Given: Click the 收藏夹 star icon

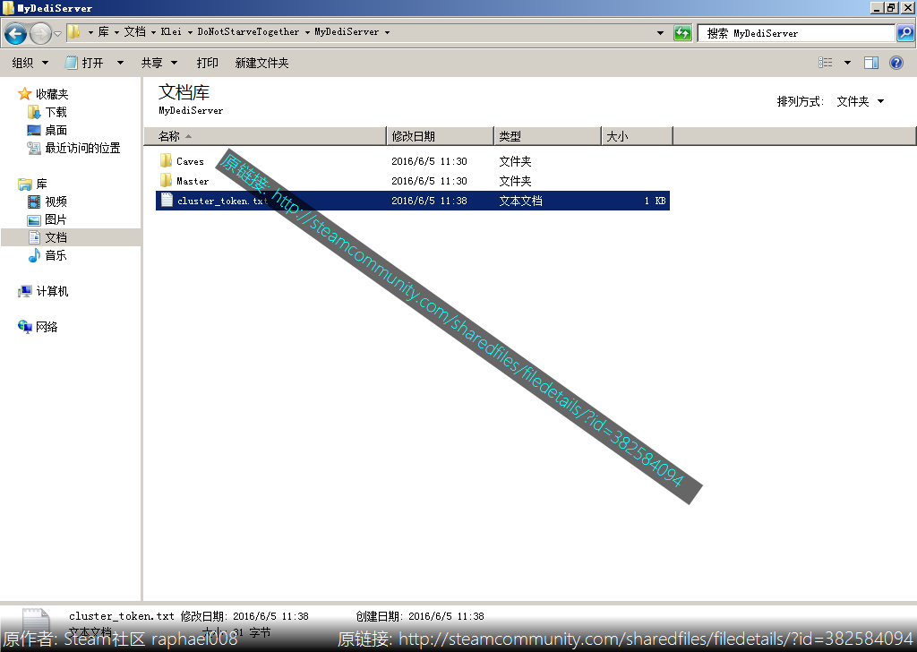Looking at the screenshot, I should [24, 93].
